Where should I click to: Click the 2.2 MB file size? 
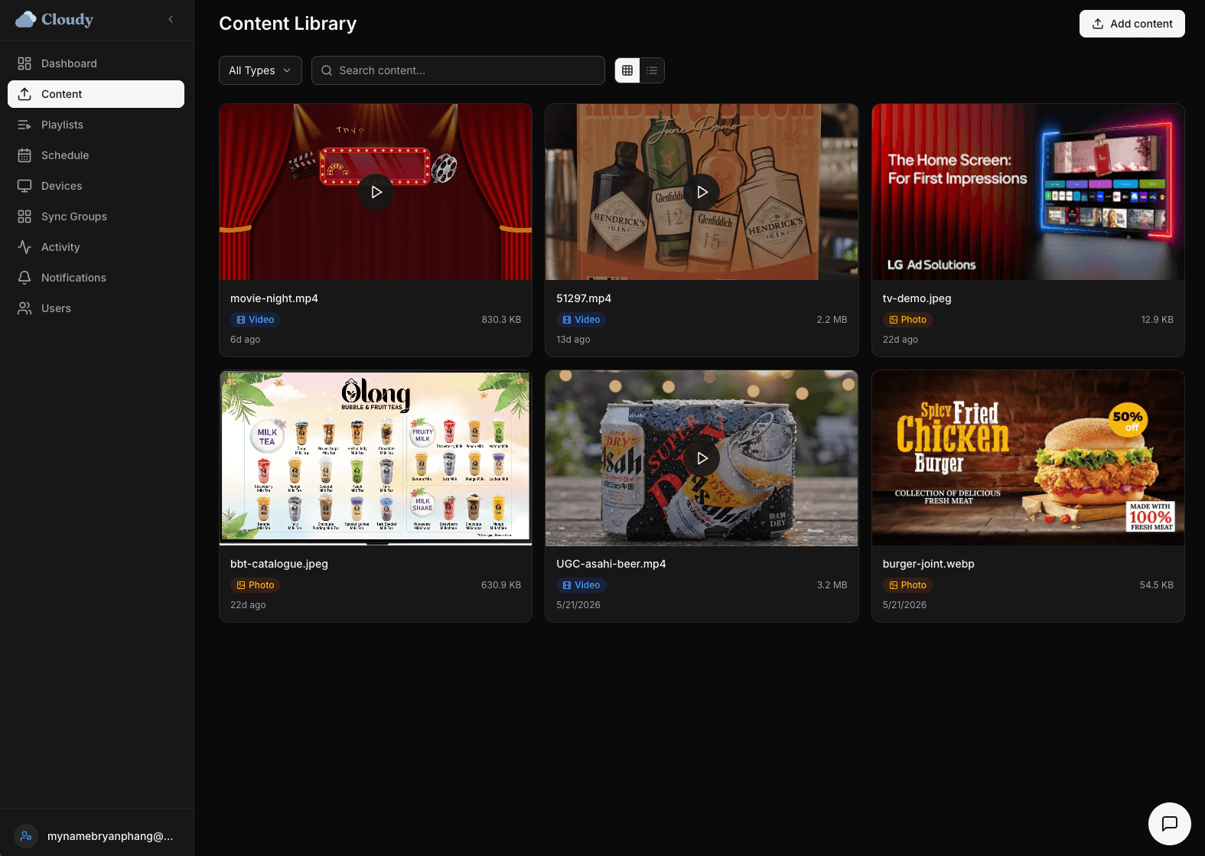(x=832, y=320)
